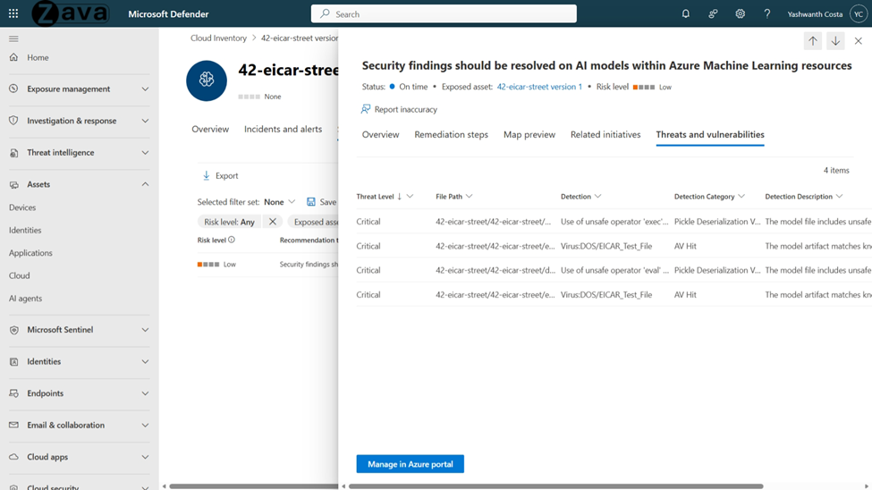Click the Search input field
Screen dimensions: 872x490
point(444,14)
